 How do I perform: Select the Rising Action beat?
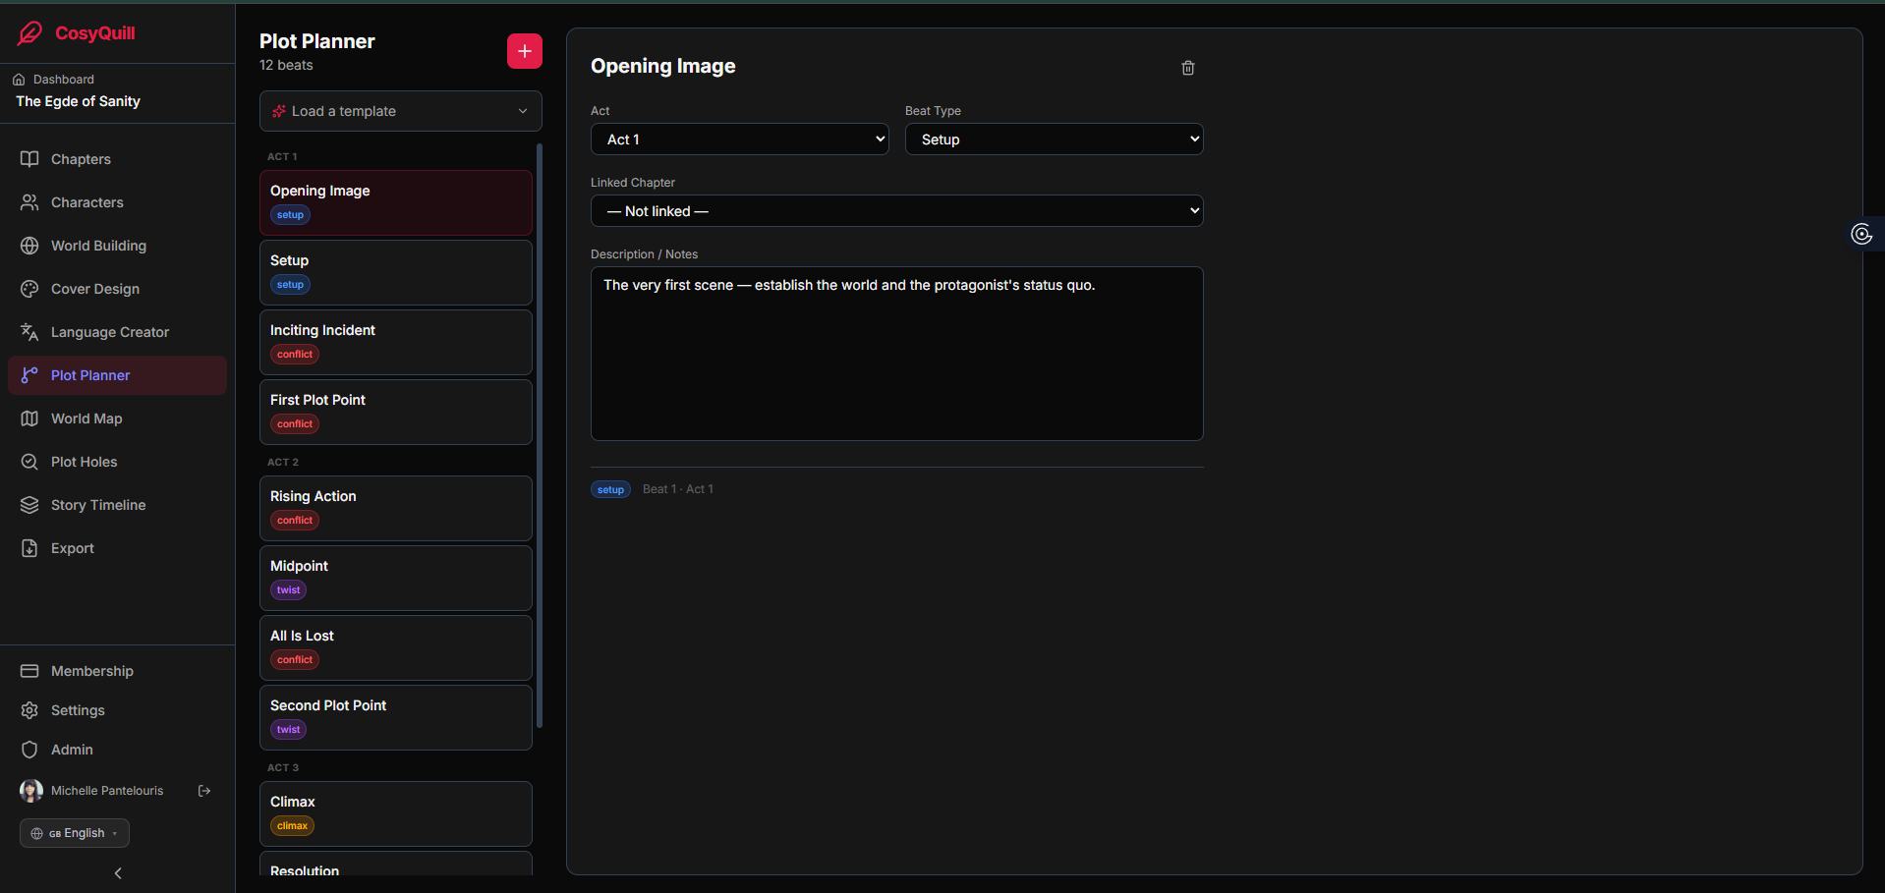[396, 508]
